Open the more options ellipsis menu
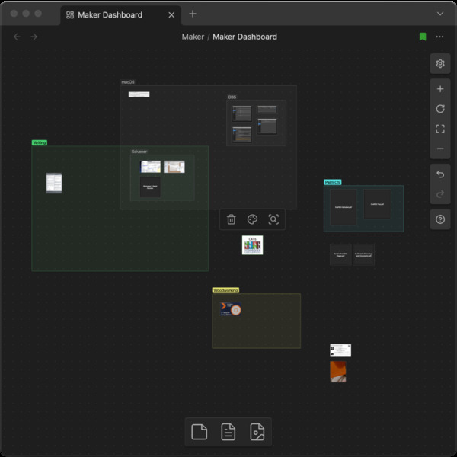 [439, 37]
